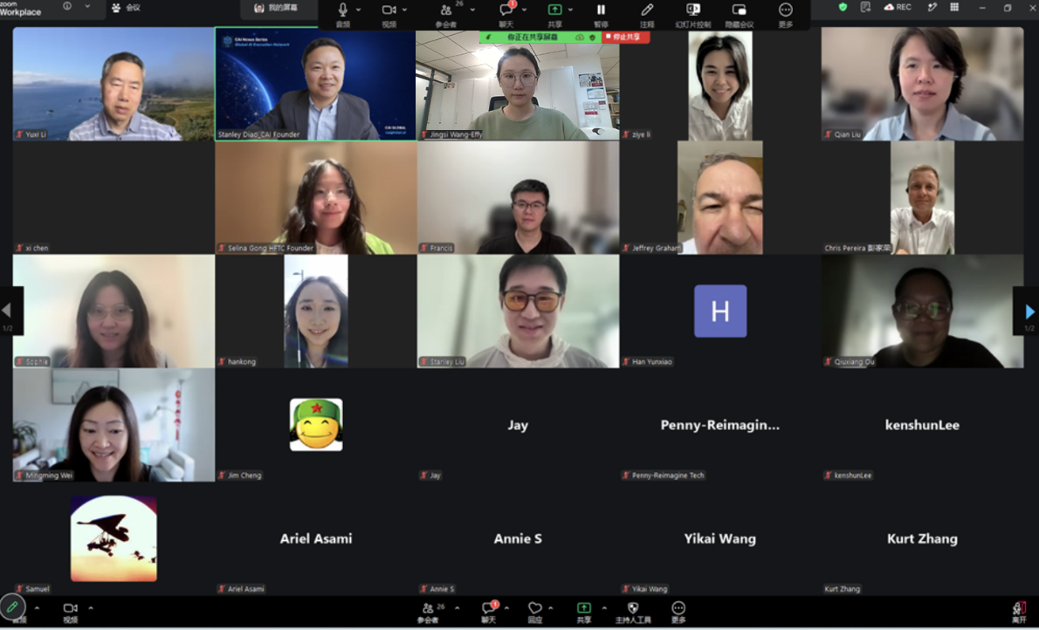Viewport: 1039px width, 630px height.
Task: Open reactions heart in bottom toolbar
Action: [534, 607]
